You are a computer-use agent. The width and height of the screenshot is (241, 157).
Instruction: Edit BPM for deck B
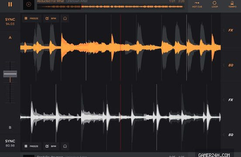coord(51,146)
